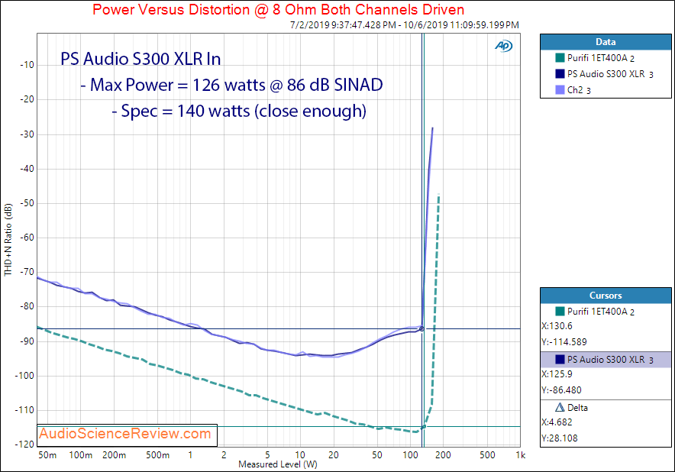This screenshot has height=472, width=675.
Task: Click the Cursors panel header
Action: (606, 296)
